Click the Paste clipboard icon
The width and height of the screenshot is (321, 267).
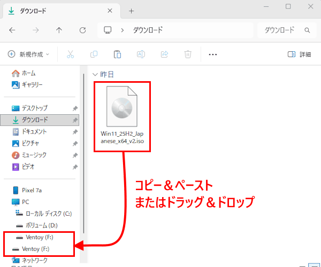(117, 54)
